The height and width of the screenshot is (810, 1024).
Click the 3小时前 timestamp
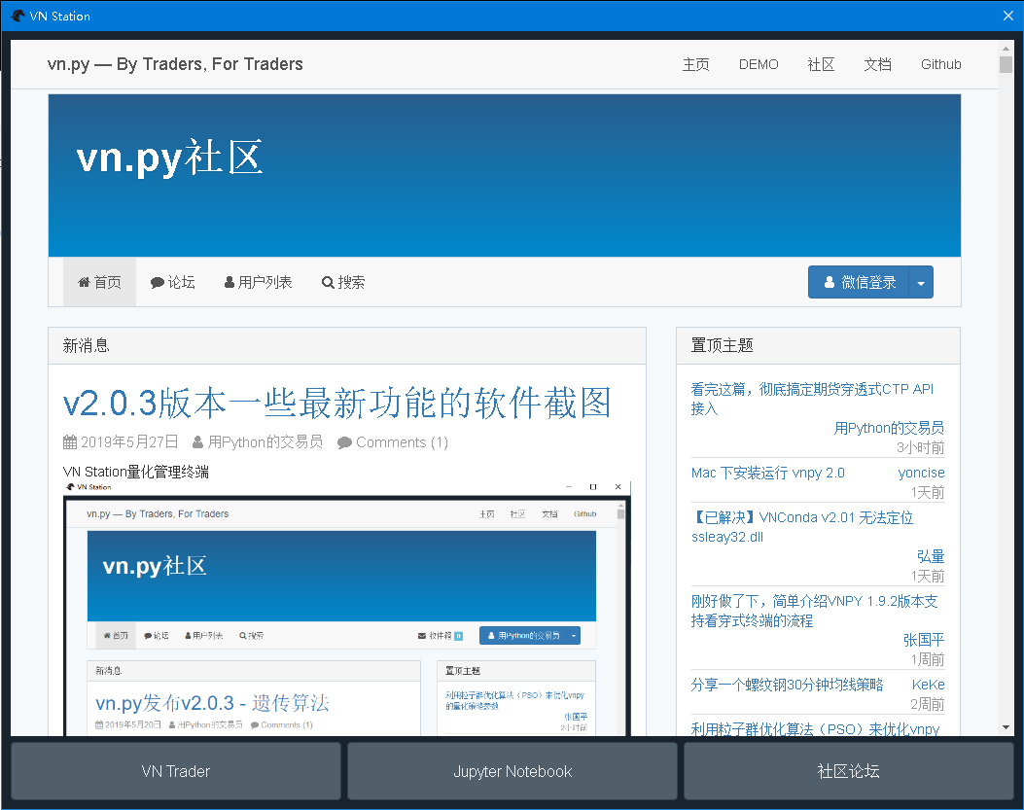[x=920, y=447]
